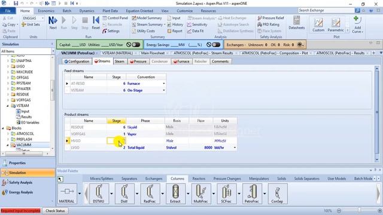
Task: Create a Parametric plot
Action: click(x=335, y=25)
